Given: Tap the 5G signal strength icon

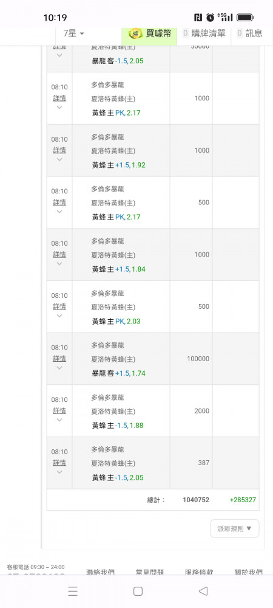Looking at the screenshot, I should (x=225, y=17).
